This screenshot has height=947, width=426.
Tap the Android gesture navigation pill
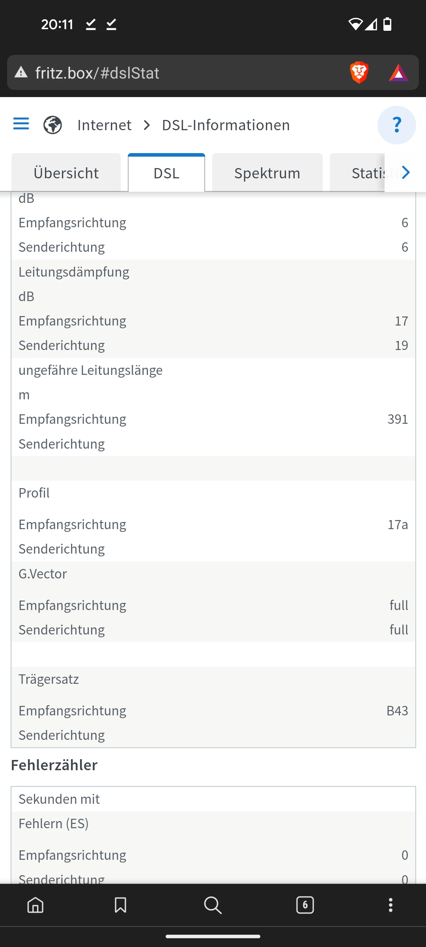(213, 936)
